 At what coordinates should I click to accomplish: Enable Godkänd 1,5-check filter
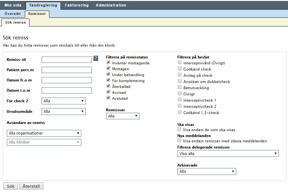point(180,112)
